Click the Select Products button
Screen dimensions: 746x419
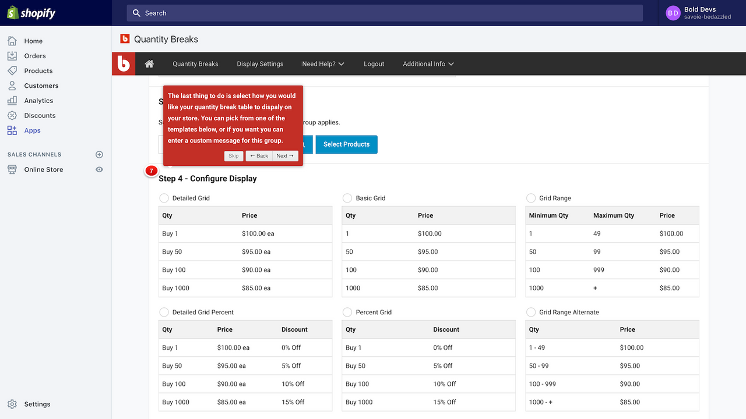pyautogui.click(x=346, y=144)
